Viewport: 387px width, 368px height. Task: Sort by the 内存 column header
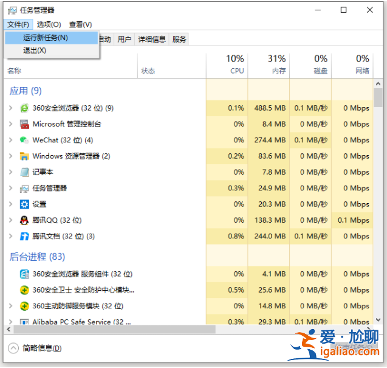click(269, 66)
